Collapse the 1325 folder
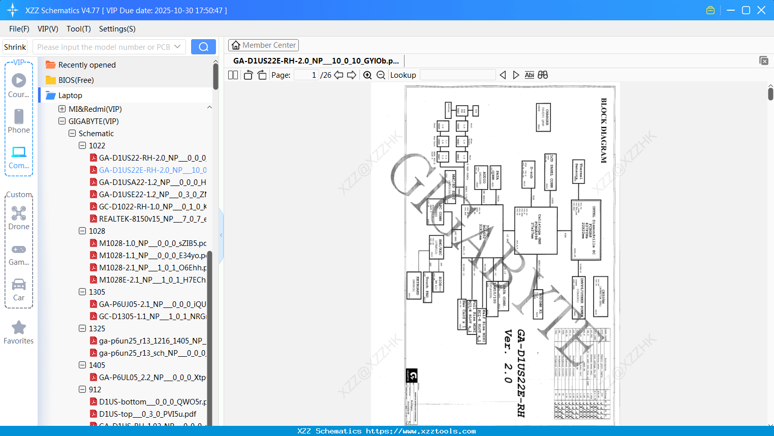Viewport: 774px width, 436px height. (82, 328)
